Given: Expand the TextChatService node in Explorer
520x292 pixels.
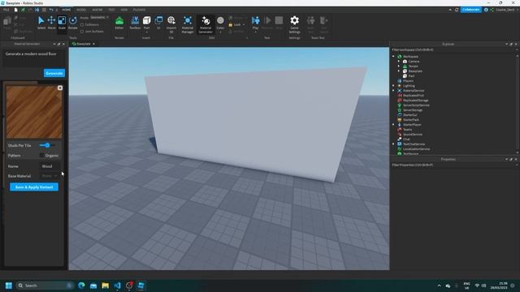Looking at the screenshot, I should pos(393,144).
